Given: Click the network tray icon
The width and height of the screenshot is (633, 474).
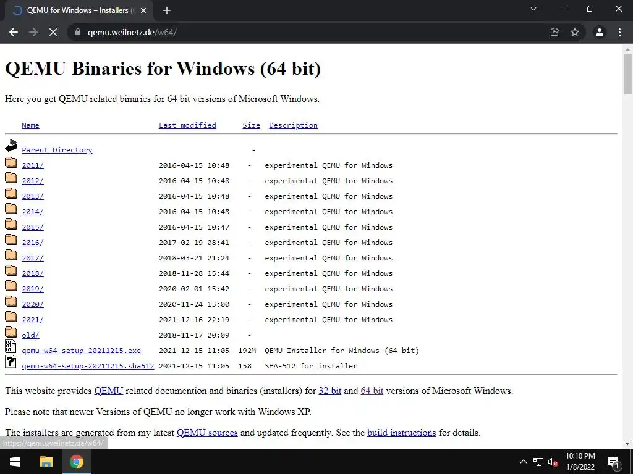Looking at the screenshot, I should click(538, 462).
